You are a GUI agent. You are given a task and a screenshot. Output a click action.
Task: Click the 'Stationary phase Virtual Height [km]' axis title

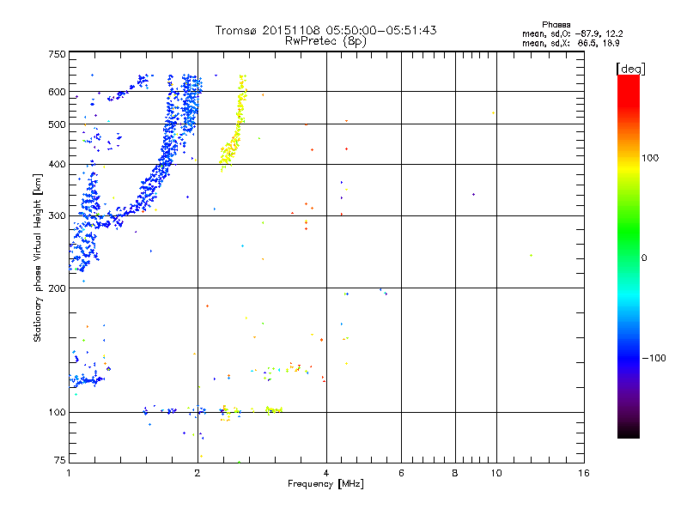tap(38, 257)
